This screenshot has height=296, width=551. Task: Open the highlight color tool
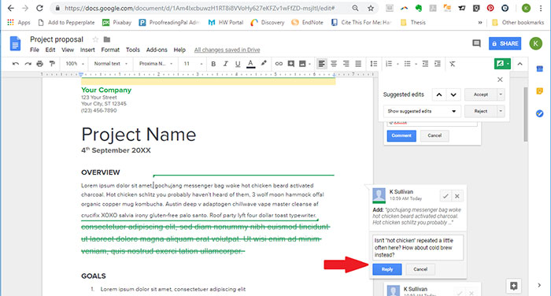[264, 64]
